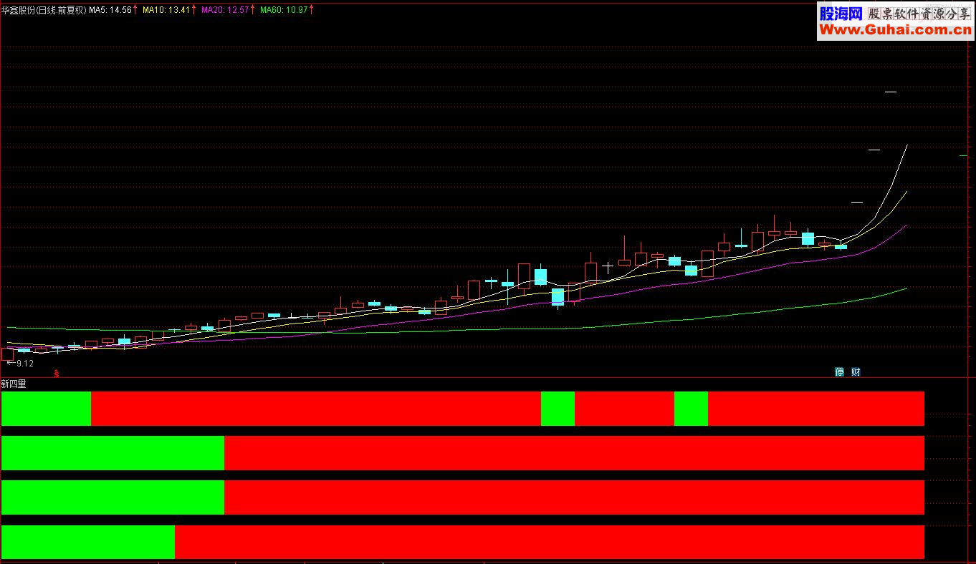This screenshot has height=564, width=976.
Task: Click the white cross doji candle
Action: pyautogui.click(x=608, y=267)
